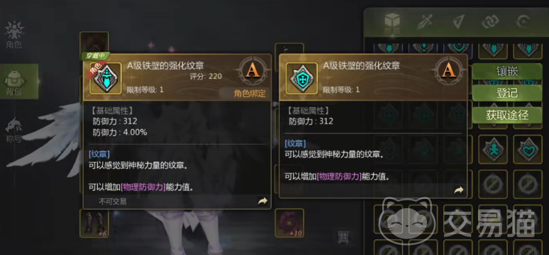Screen dimensions: 549x255
Task: Select the +10 equipment slot
Action: tap(289, 223)
